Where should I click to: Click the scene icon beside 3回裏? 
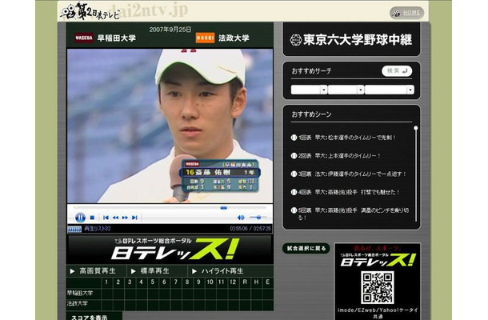click(294, 174)
